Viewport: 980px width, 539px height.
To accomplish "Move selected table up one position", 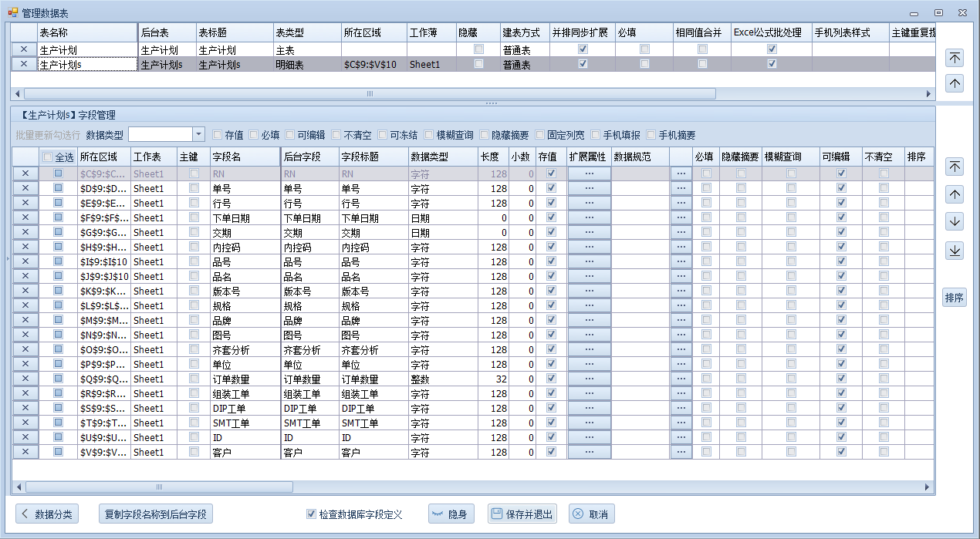I will tap(955, 83).
